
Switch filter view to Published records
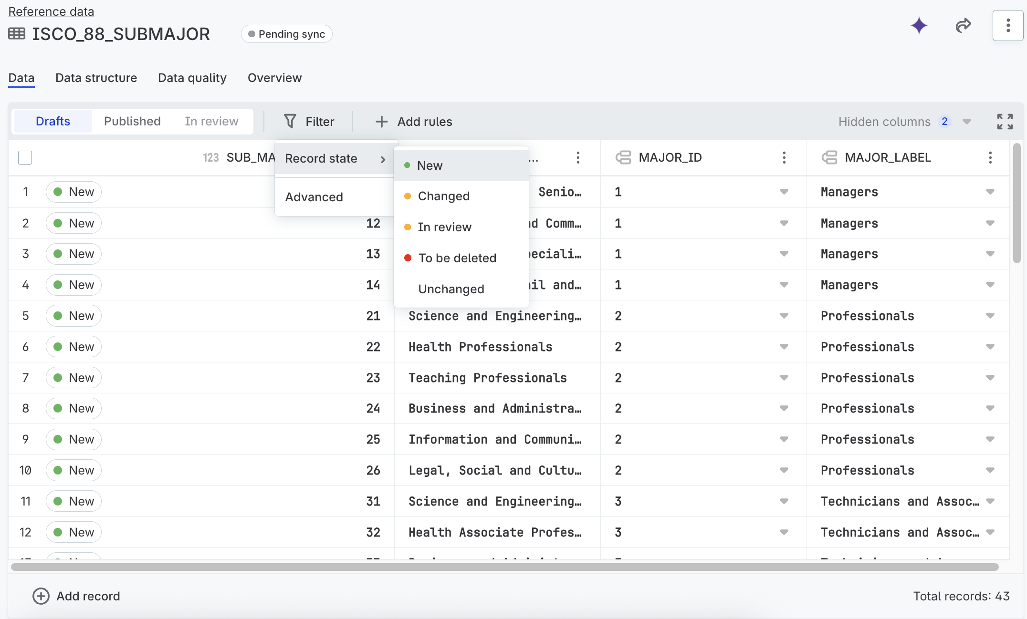[x=132, y=121]
